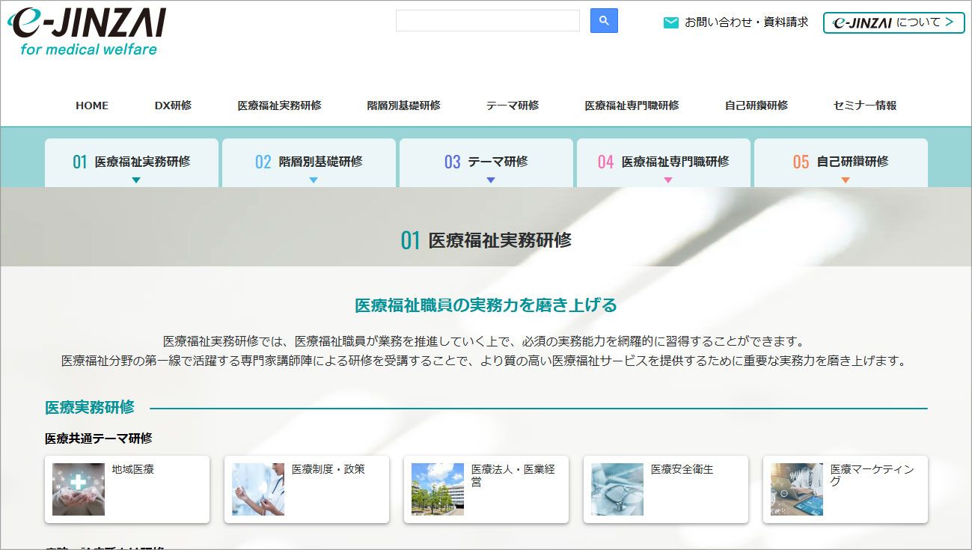The height and width of the screenshot is (550, 972).
Task: Click inside the site search field
Action: (x=488, y=21)
